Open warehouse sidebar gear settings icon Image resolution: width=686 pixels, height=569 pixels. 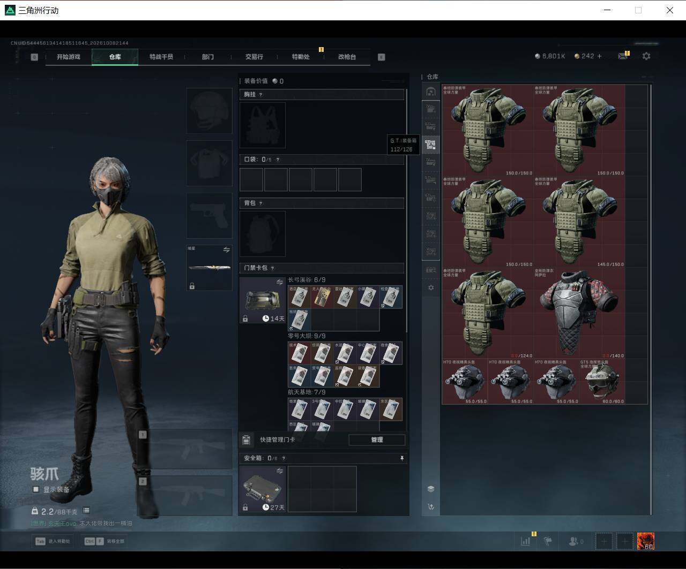[x=431, y=287]
